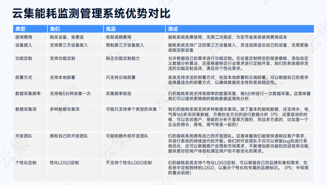Viewport: 327px width, 185px height.
Task: Click the 可能只支持单个类型的采集 cell
Action: tap(131, 109)
